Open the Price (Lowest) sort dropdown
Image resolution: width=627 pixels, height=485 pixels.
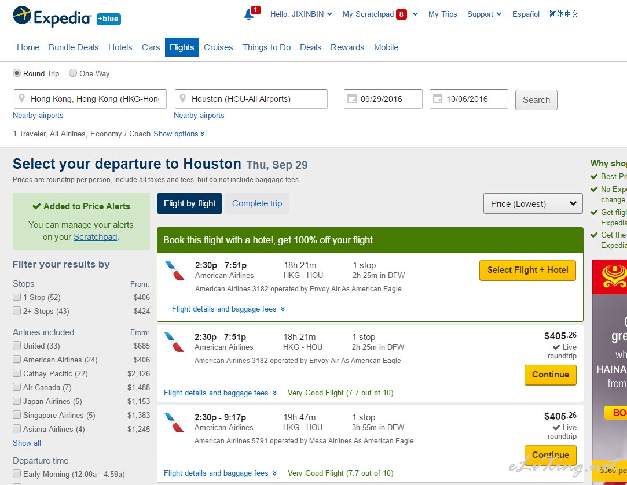tap(533, 203)
